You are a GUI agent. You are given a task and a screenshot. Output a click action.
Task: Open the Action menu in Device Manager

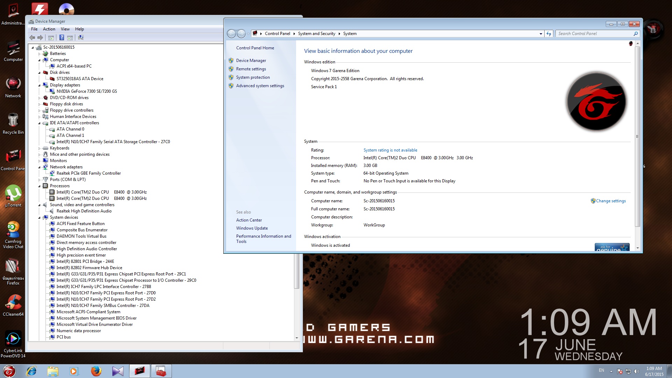[x=49, y=29]
